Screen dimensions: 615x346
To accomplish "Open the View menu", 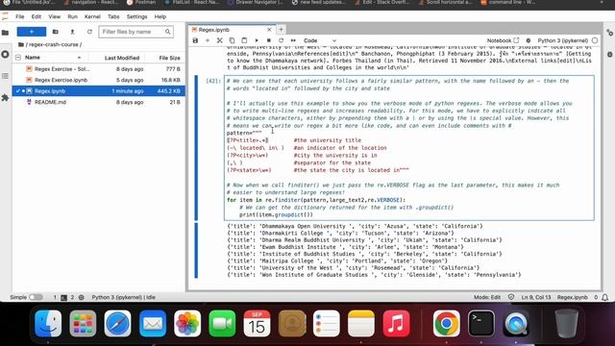I will pos(54,16).
